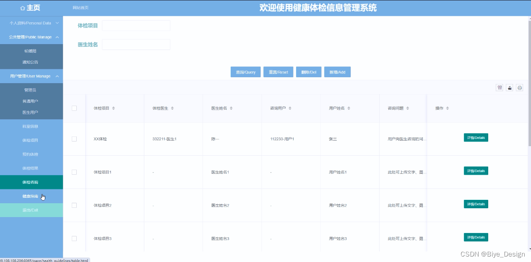The image size is (531, 262).
Task: Click 退出/Exit in sidebar
Action: coord(31,210)
